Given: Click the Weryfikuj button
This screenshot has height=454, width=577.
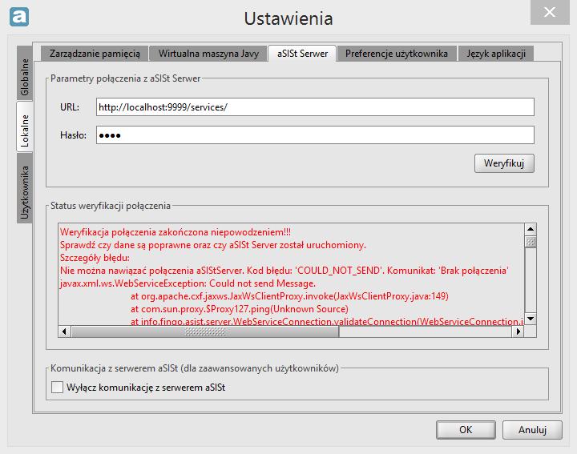Looking at the screenshot, I should coord(504,163).
